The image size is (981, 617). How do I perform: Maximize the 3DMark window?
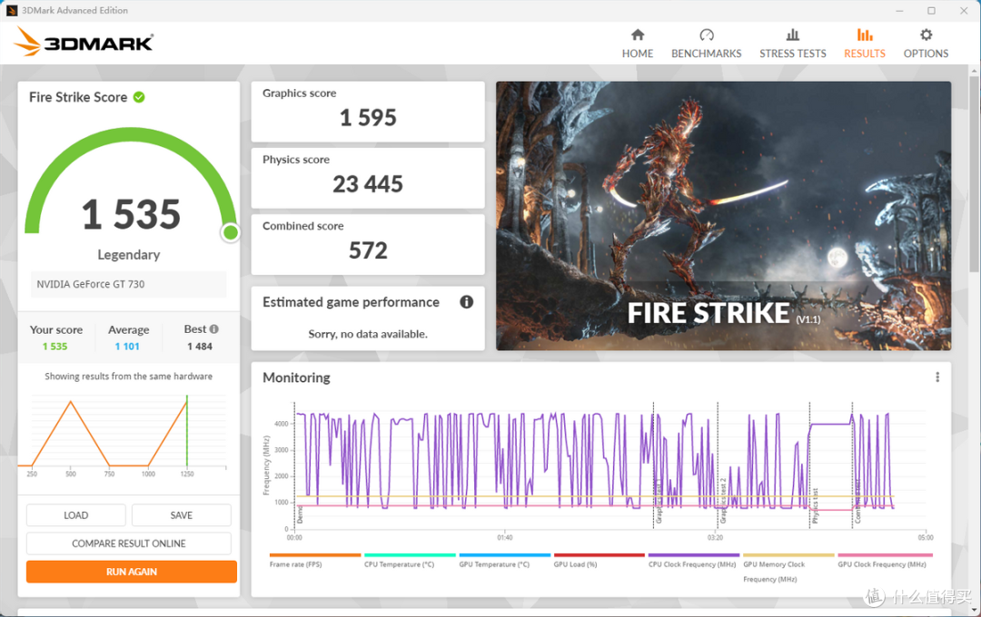point(932,11)
